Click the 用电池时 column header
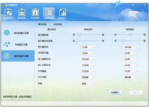 click(x=88, y=29)
